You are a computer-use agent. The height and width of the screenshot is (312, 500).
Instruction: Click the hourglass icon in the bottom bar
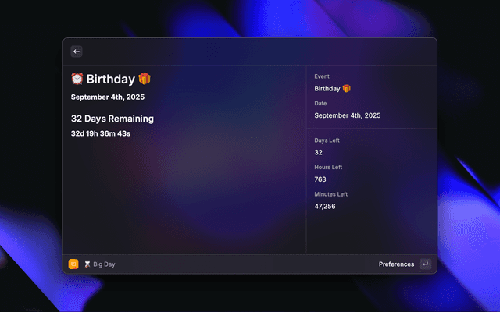(87, 264)
